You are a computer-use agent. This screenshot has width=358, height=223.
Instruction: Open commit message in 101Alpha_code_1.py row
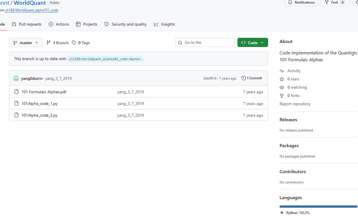click(x=131, y=103)
